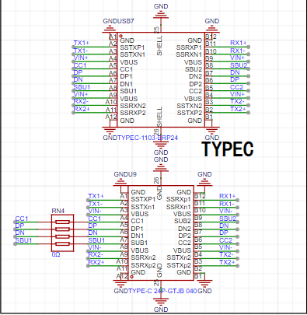Select the RN4 resistor network symbol

tap(62, 233)
